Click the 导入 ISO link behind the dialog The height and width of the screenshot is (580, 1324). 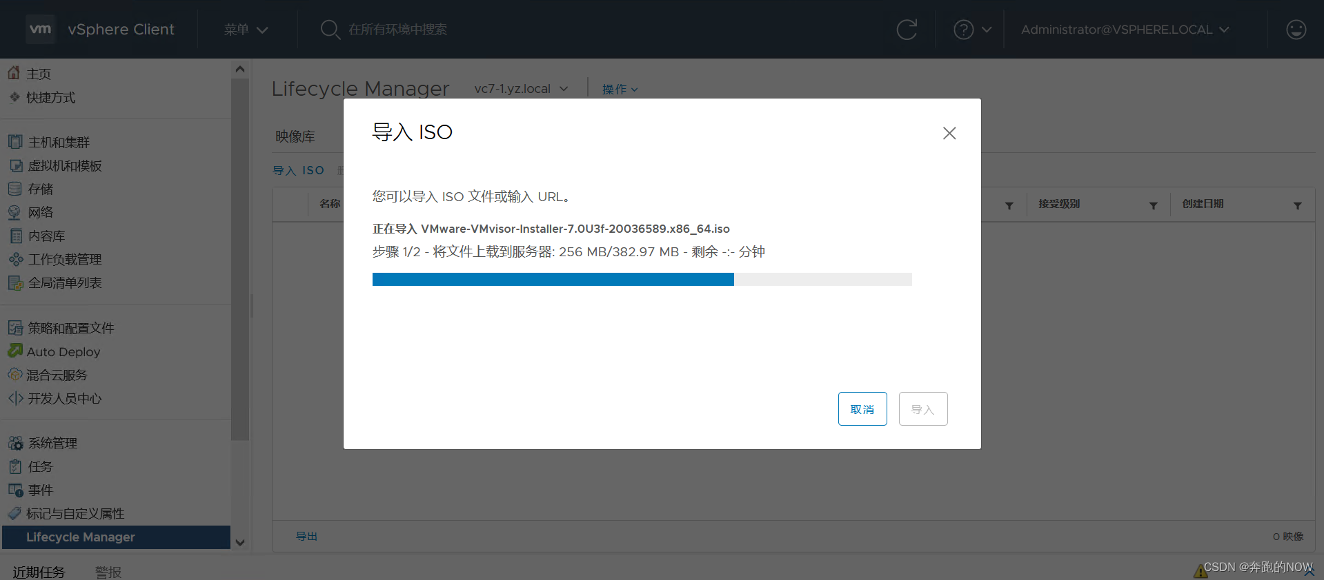(298, 170)
